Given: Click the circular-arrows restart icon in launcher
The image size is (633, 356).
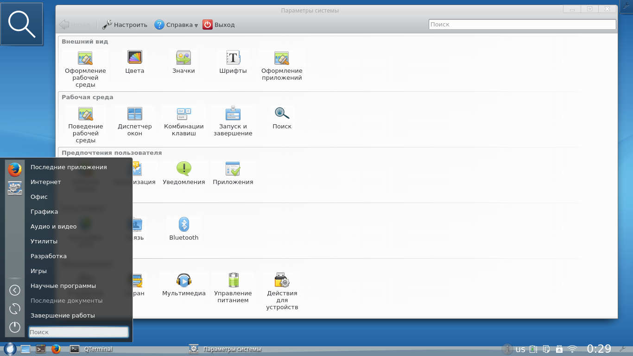Looking at the screenshot, I should coord(15,309).
